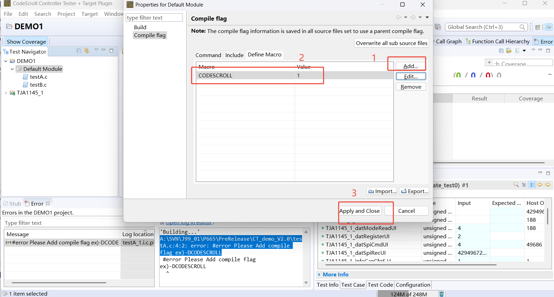The width and height of the screenshot is (554, 297).
Task: Click the TJA1145_1 project folder icon
Action: tap(12, 93)
